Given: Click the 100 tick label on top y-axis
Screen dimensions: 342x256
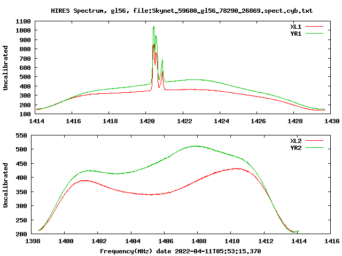Looking at the screenshot, I should click(25, 114).
